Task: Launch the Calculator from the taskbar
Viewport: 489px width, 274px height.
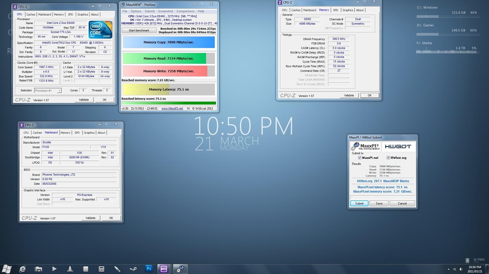Action: pos(101,269)
